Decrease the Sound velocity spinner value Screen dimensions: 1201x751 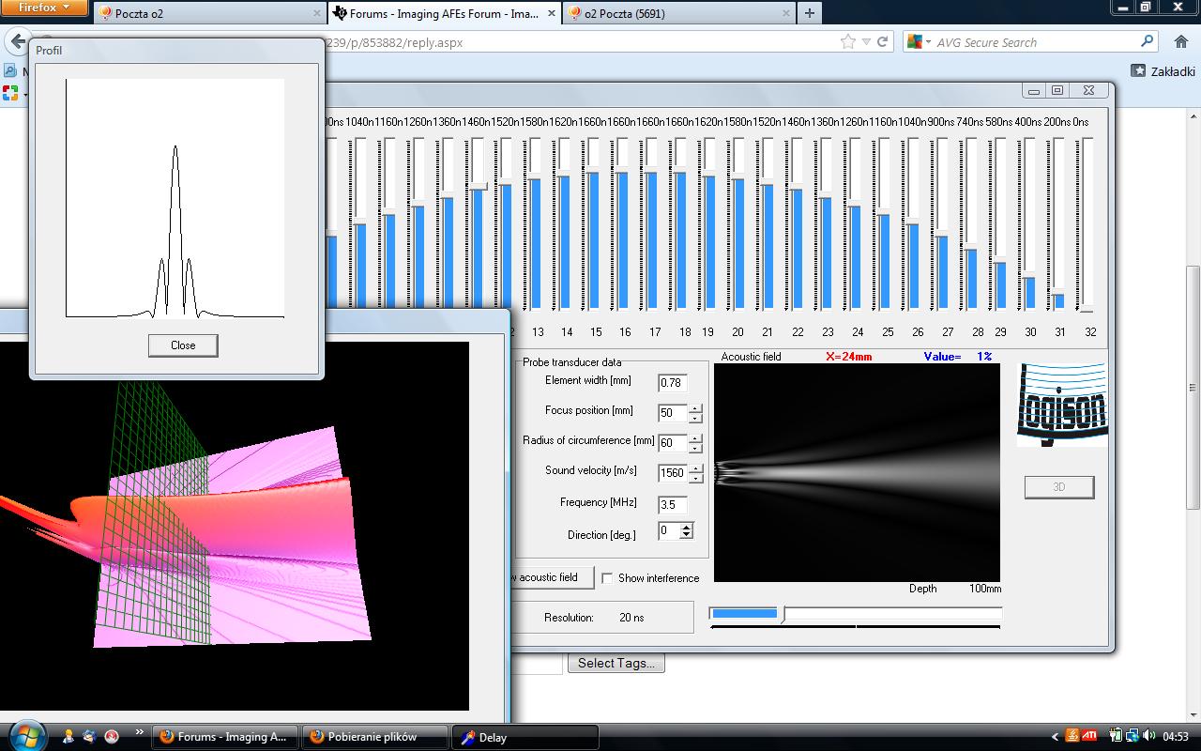coord(695,478)
